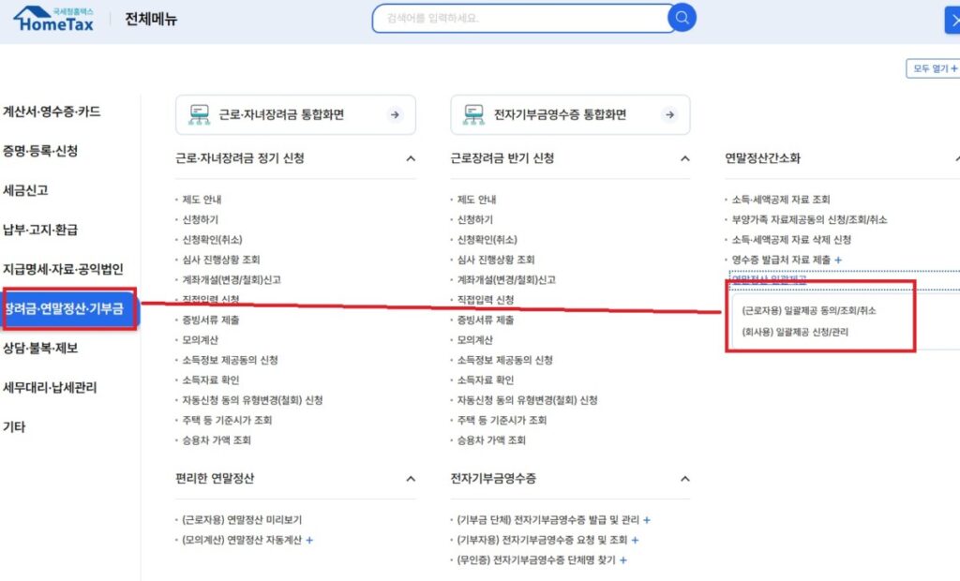Collapse the 근로·자녀장려금 정기 신청 section chevron

tap(410, 158)
